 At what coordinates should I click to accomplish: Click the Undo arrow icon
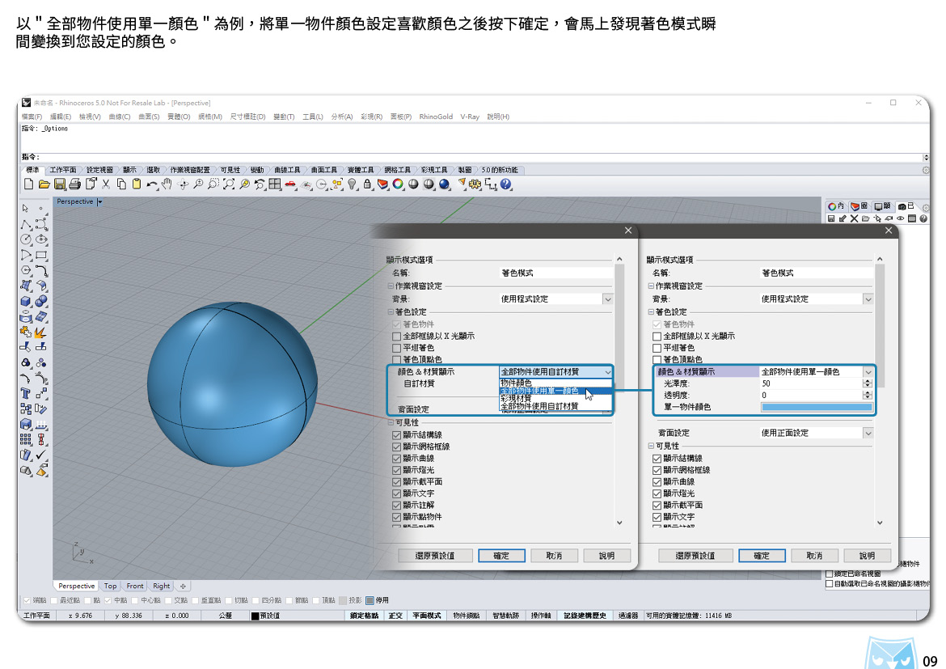[151, 184]
